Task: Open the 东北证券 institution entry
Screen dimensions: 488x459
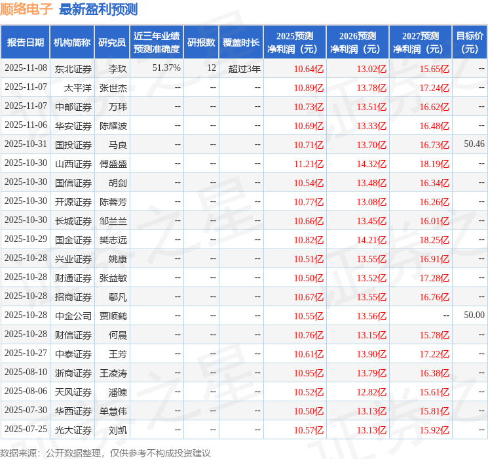Action: click(73, 68)
